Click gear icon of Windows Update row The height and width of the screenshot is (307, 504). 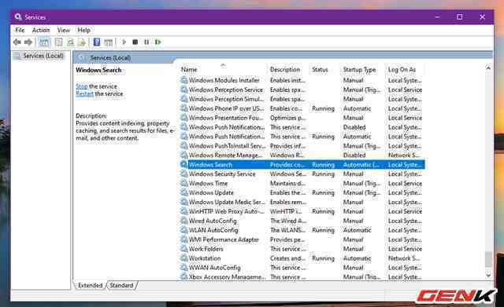pyautogui.click(x=183, y=192)
